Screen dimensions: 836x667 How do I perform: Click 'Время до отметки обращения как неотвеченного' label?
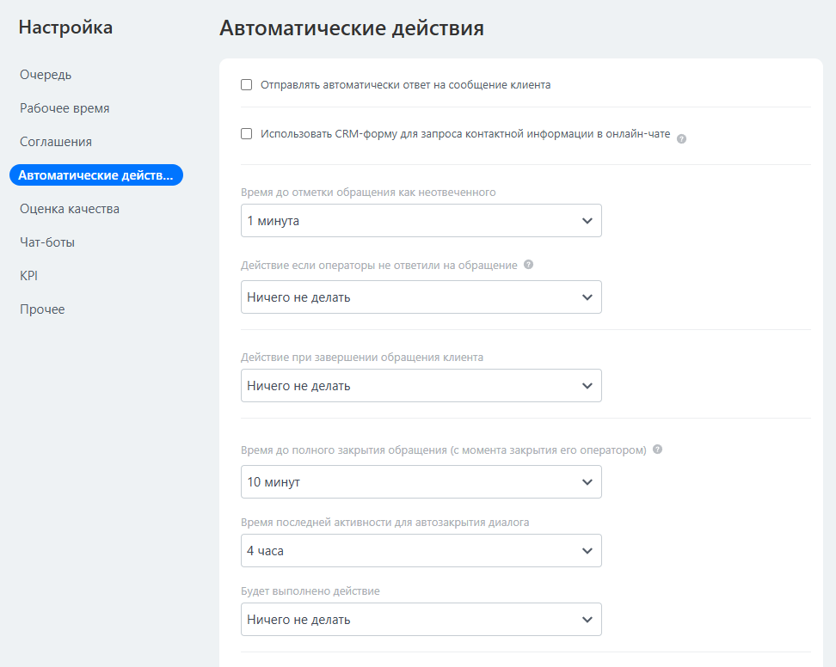click(x=368, y=193)
